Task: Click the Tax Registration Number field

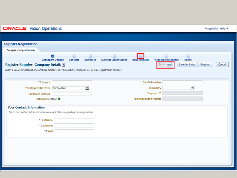Action: pyautogui.click(x=183, y=99)
